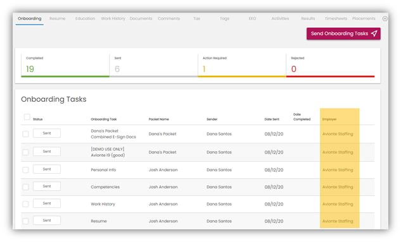View the Results tab

tap(308, 18)
